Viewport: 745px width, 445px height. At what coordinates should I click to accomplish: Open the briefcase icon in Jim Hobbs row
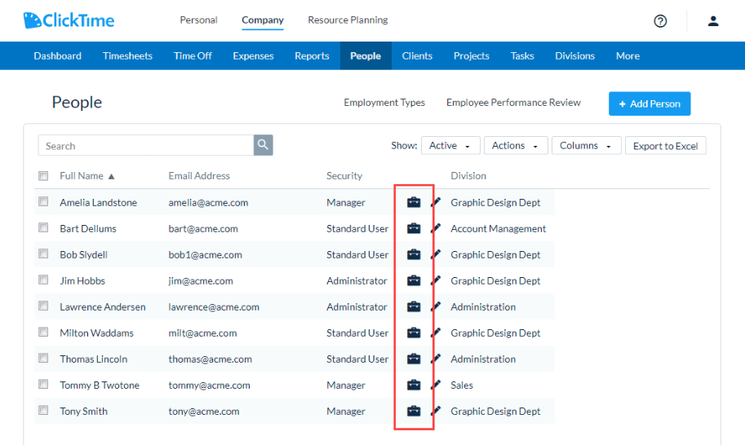point(414,281)
